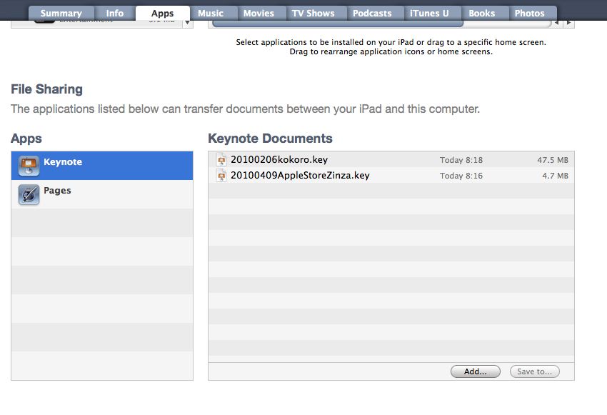Go to the Music tab
Viewport: 607px width, 415px height.
click(x=211, y=13)
